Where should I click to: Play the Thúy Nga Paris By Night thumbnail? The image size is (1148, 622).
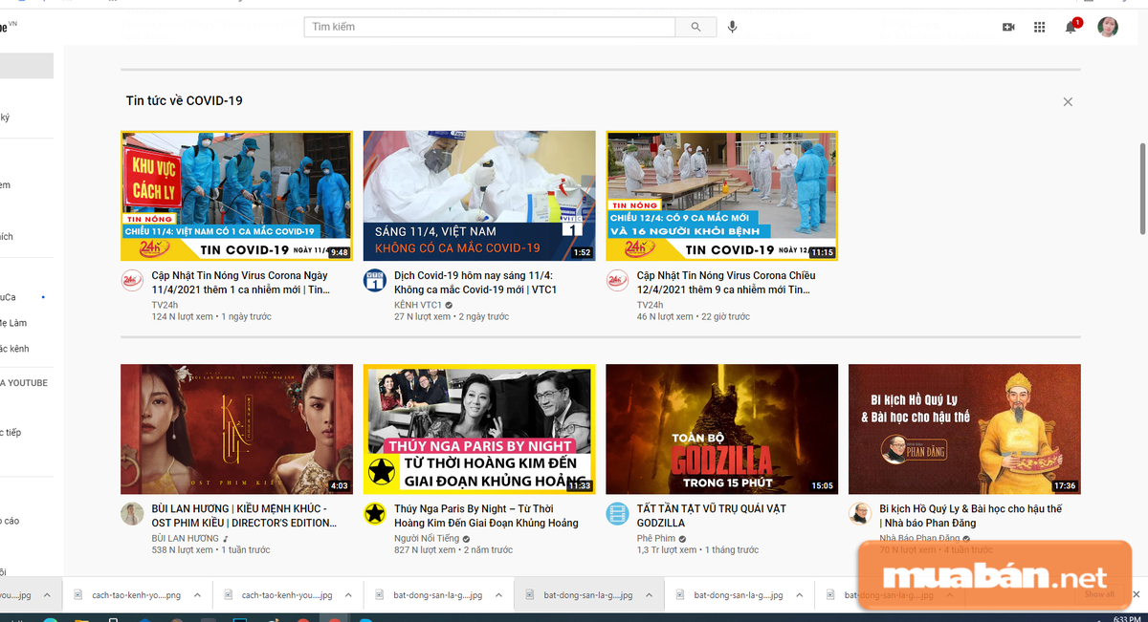(479, 429)
